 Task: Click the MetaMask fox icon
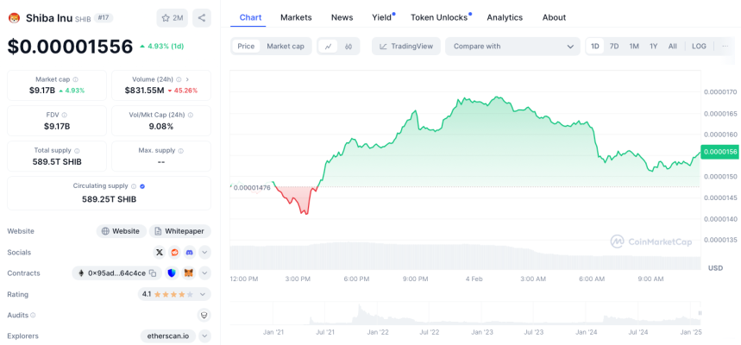[189, 273]
